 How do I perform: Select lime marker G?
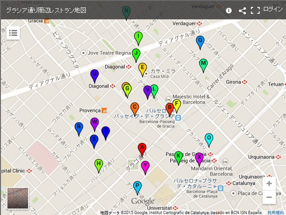pos(127,91)
